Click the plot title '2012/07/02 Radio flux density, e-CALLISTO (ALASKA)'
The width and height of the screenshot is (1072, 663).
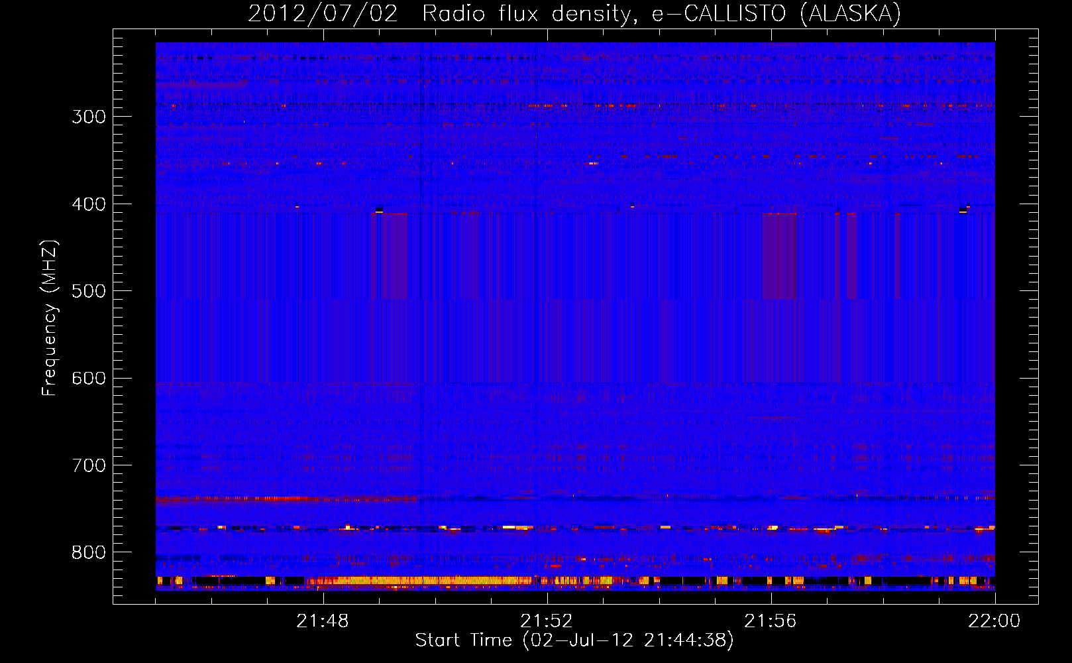tap(574, 13)
